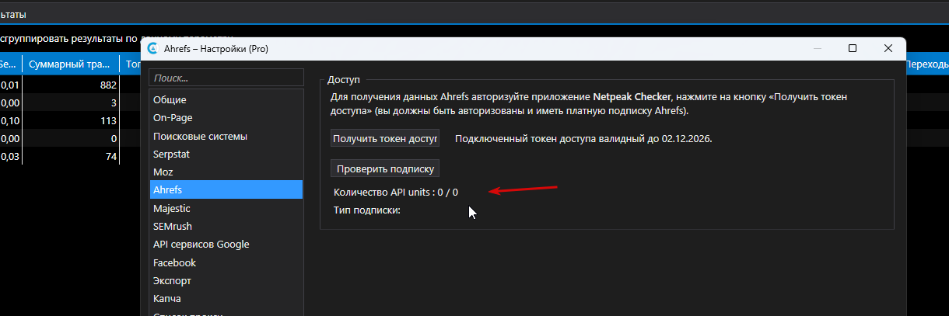Open the "On-Page" settings category

pos(226,118)
